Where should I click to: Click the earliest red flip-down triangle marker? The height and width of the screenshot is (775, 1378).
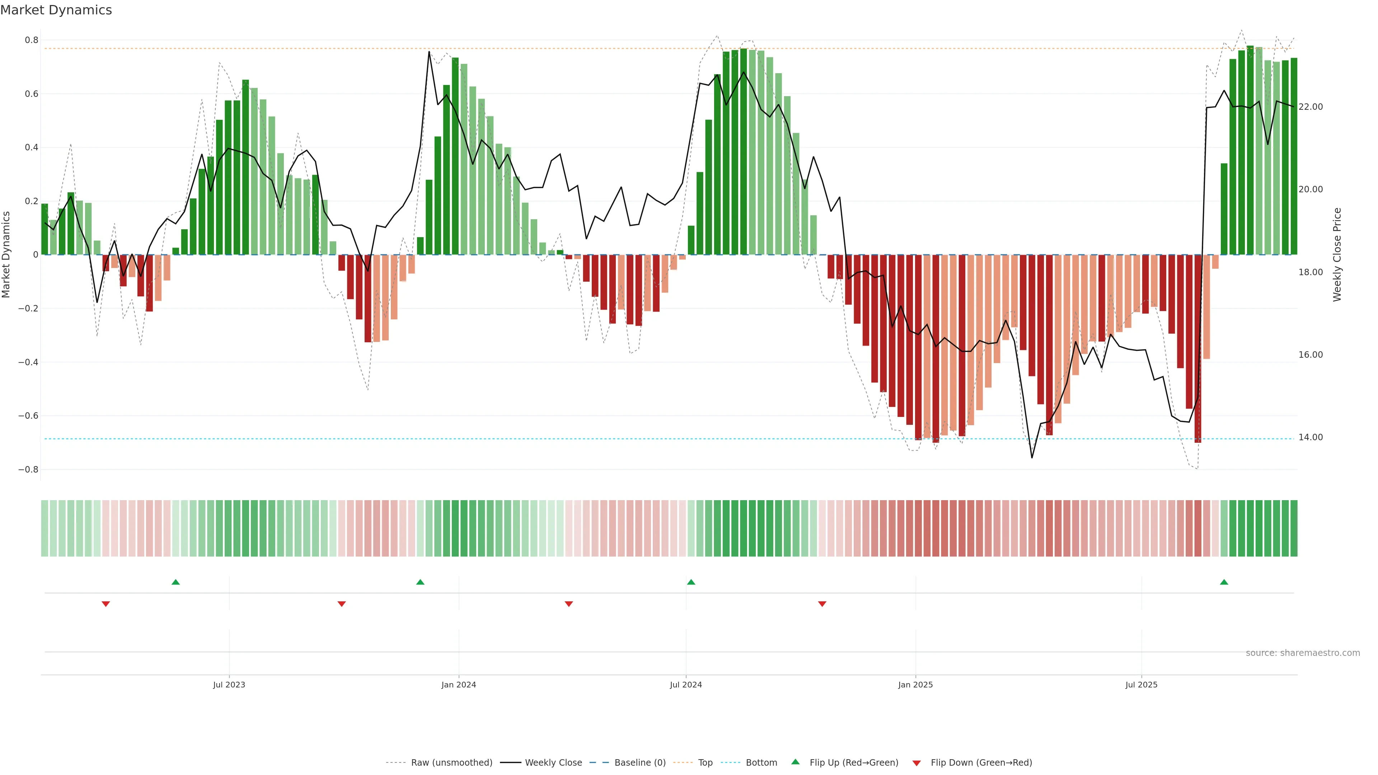[x=106, y=604]
